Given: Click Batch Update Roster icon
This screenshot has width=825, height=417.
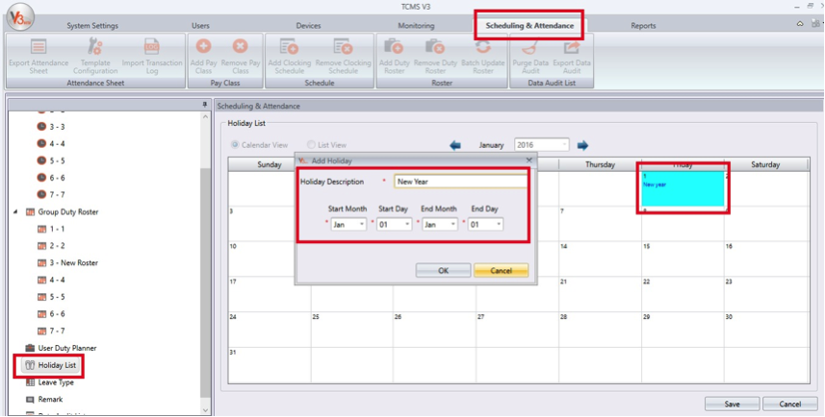Looking at the screenshot, I should pyautogui.click(x=482, y=47).
